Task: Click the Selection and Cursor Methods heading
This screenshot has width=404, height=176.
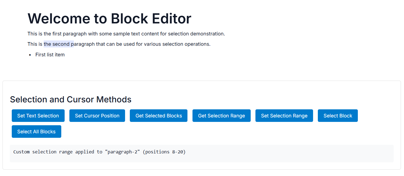Action: point(71,100)
